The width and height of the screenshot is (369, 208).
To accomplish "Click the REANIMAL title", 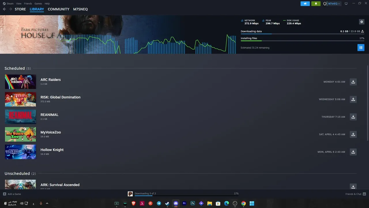I will pos(49,115).
